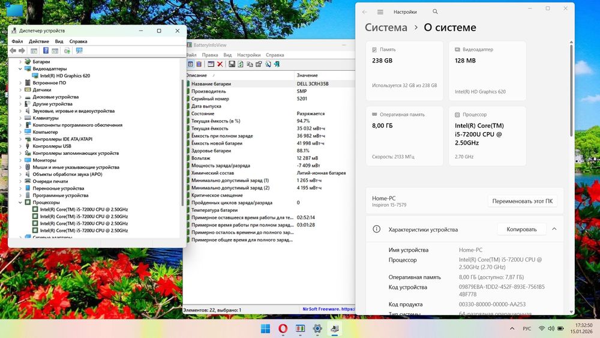600x338 pixels.
Task: Click the search magnifier icon in Settings header
Action: [x=435, y=12]
